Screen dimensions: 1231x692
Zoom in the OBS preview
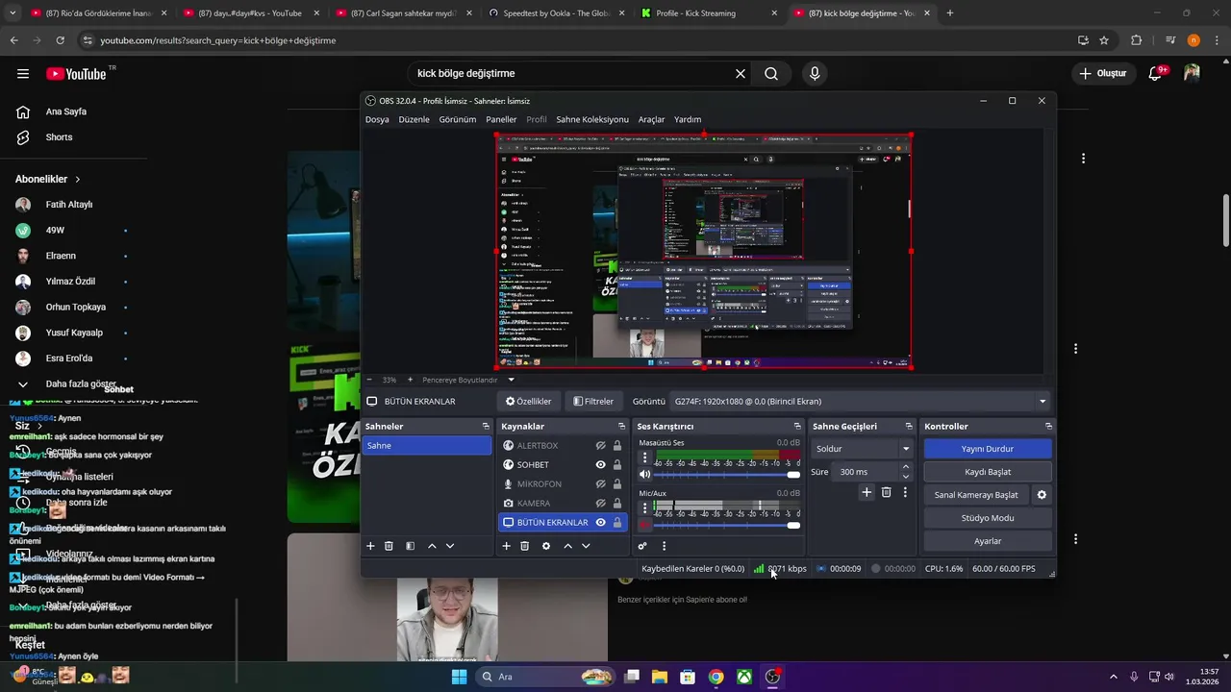click(410, 380)
